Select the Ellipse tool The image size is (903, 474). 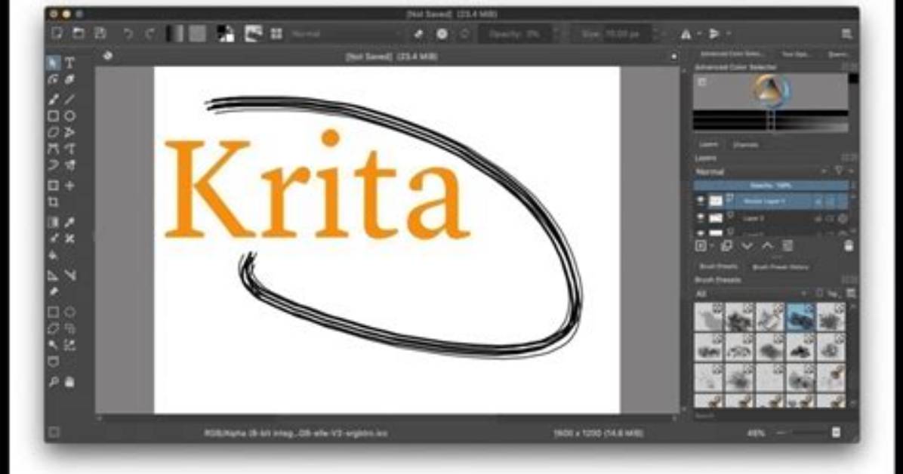tap(69, 115)
